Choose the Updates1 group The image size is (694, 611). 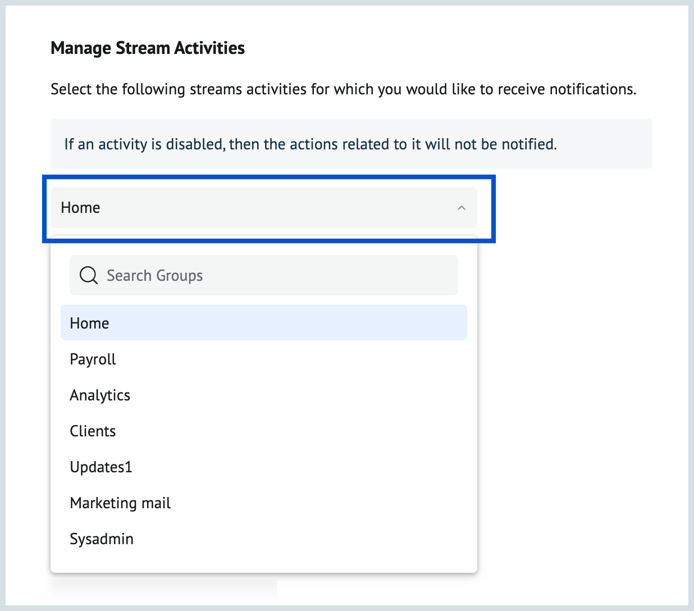click(101, 467)
